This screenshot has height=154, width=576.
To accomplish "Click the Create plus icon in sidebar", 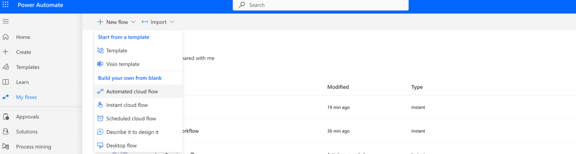I will point(6,52).
